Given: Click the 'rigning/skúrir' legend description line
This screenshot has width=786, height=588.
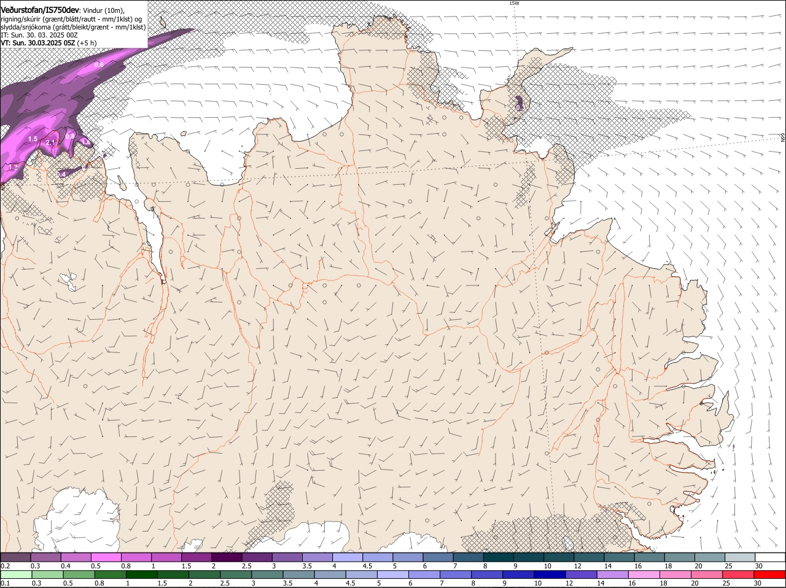Looking at the screenshot, I should pos(71,19).
